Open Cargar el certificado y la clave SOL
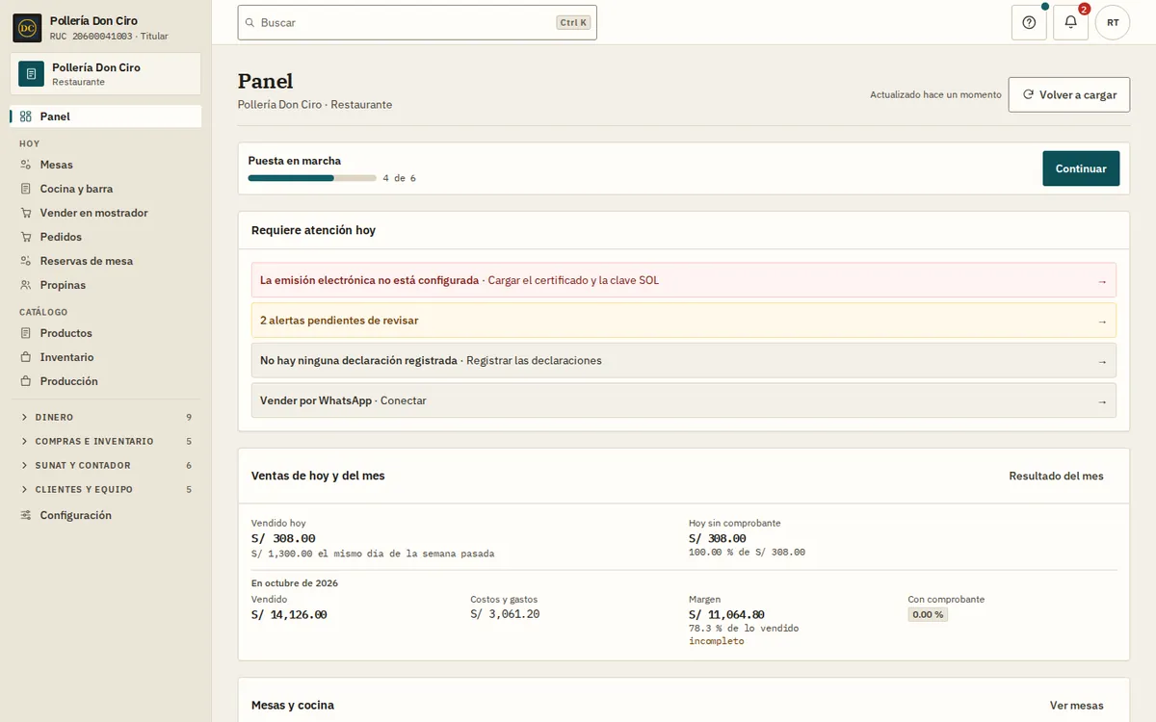This screenshot has width=1156, height=722. [x=573, y=280]
